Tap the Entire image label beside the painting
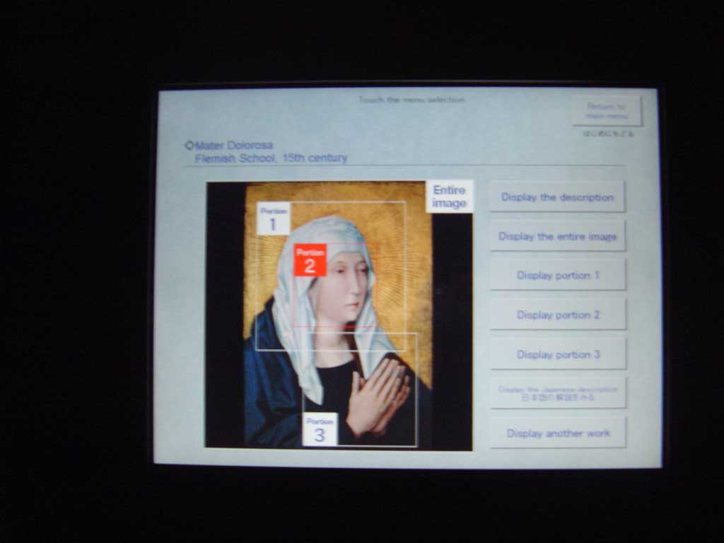Viewport: 724px width, 543px height. pyautogui.click(x=449, y=197)
